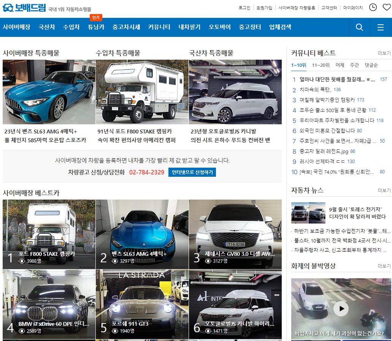Click phone number 02-784-2329
This screenshot has height=341, width=392.
(147, 172)
